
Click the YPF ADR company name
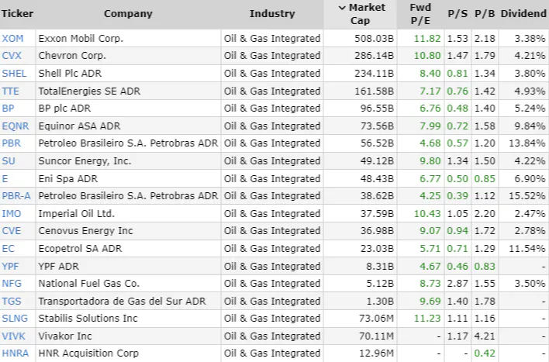[x=58, y=266]
